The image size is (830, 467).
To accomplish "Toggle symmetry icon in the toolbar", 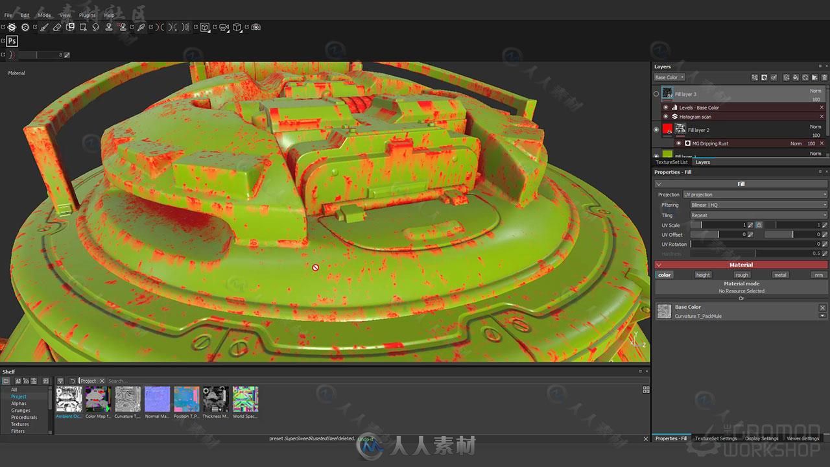I will tap(160, 27).
